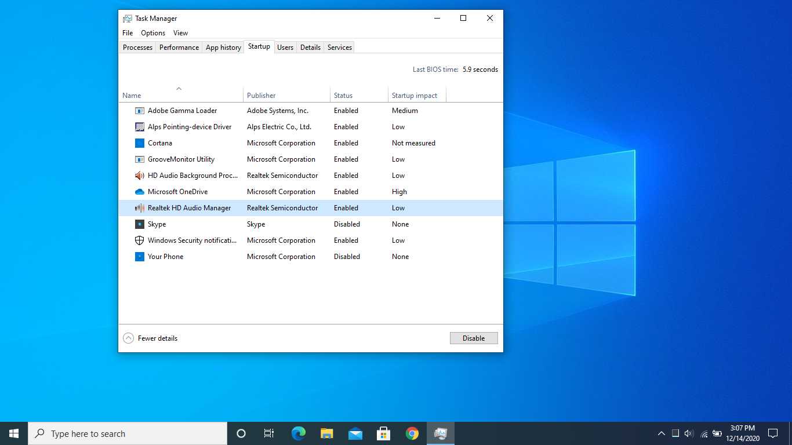The width and height of the screenshot is (792, 445).
Task: Click the taskbar clock and date
Action: (743, 433)
